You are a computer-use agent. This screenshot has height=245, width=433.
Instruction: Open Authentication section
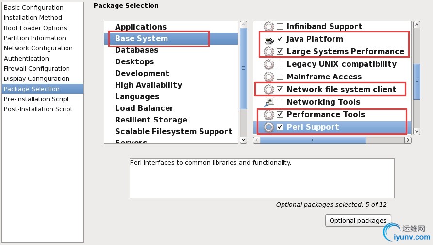(x=43, y=59)
